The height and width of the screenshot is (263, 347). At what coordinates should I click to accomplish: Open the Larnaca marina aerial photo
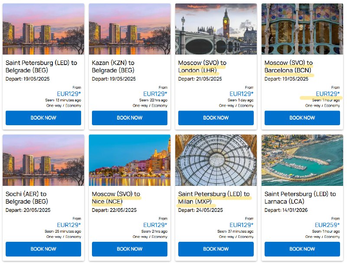point(302,160)
